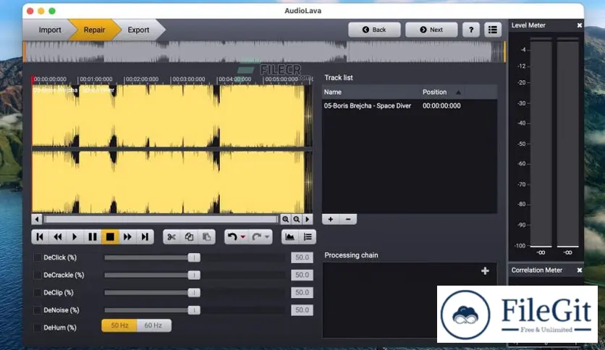Click the DeNoise slider handle
The height and width of the screenshot is (350, 605).
click(x=194, y=310)
